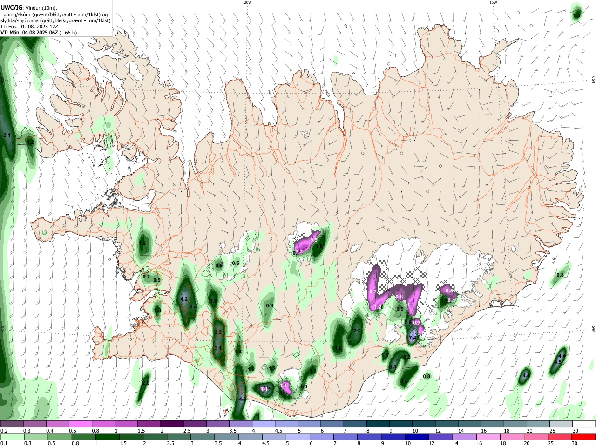596x447 pixels.
Task: Click the 20W longitude label
Action: tap(248, 2)
